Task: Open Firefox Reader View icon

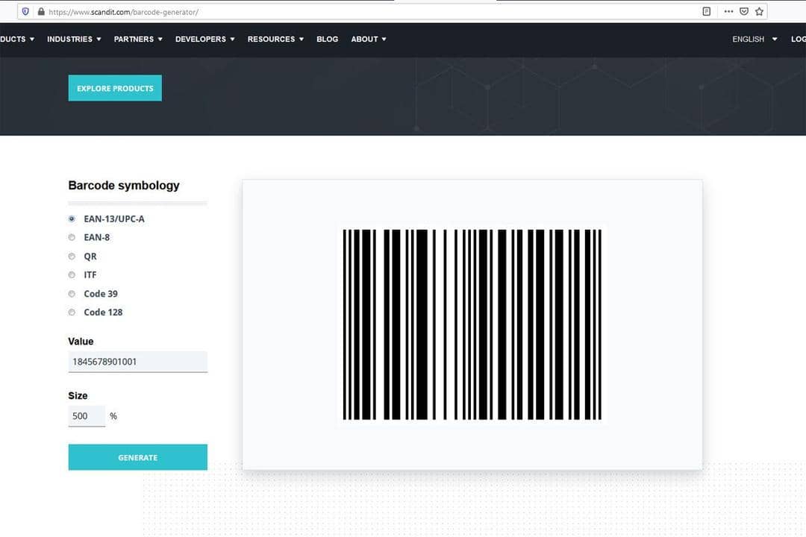Action: coord(706,11)
